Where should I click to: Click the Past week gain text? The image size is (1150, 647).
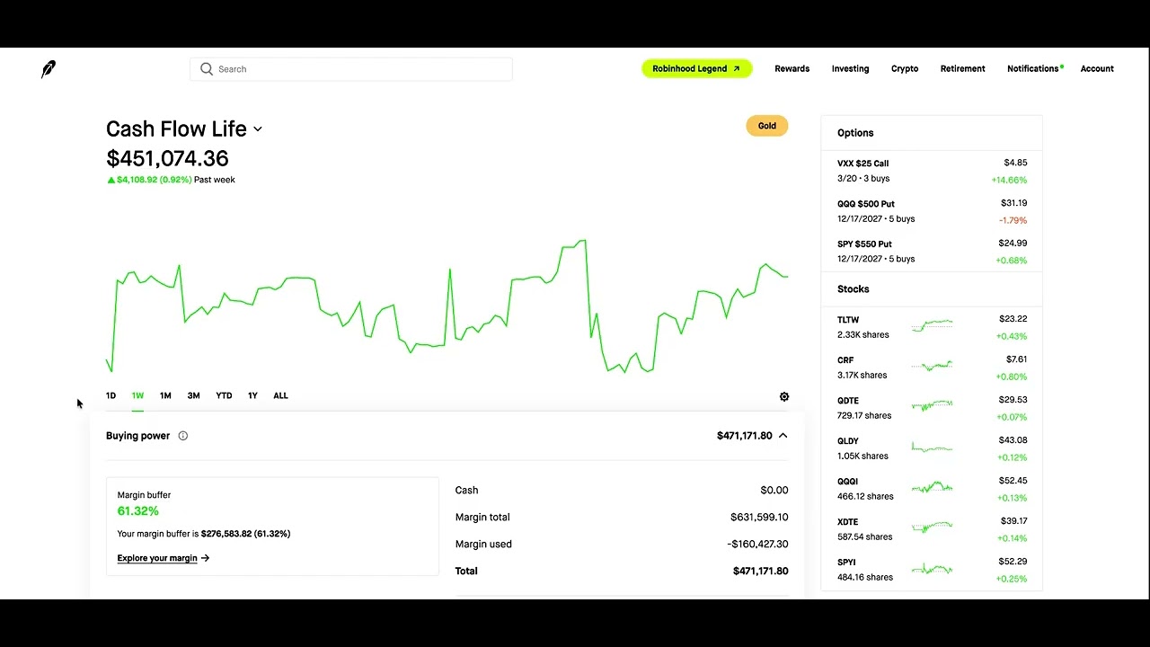[x=171, y=180]
